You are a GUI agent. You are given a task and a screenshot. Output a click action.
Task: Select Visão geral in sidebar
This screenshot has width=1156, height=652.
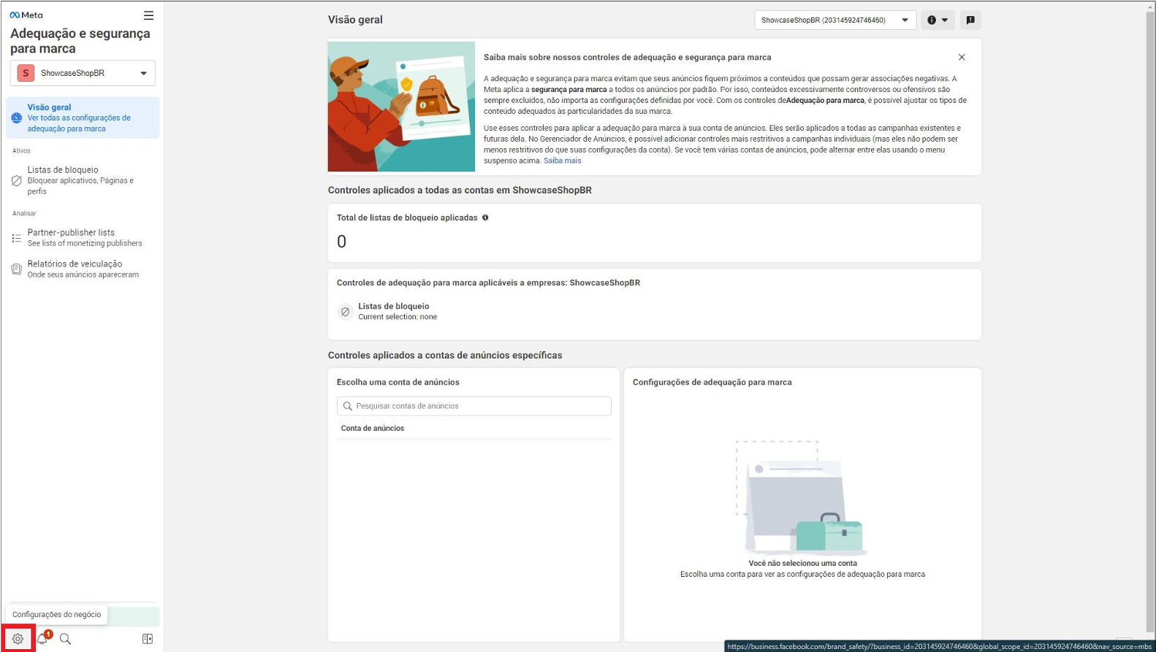[x=83, y=118]
